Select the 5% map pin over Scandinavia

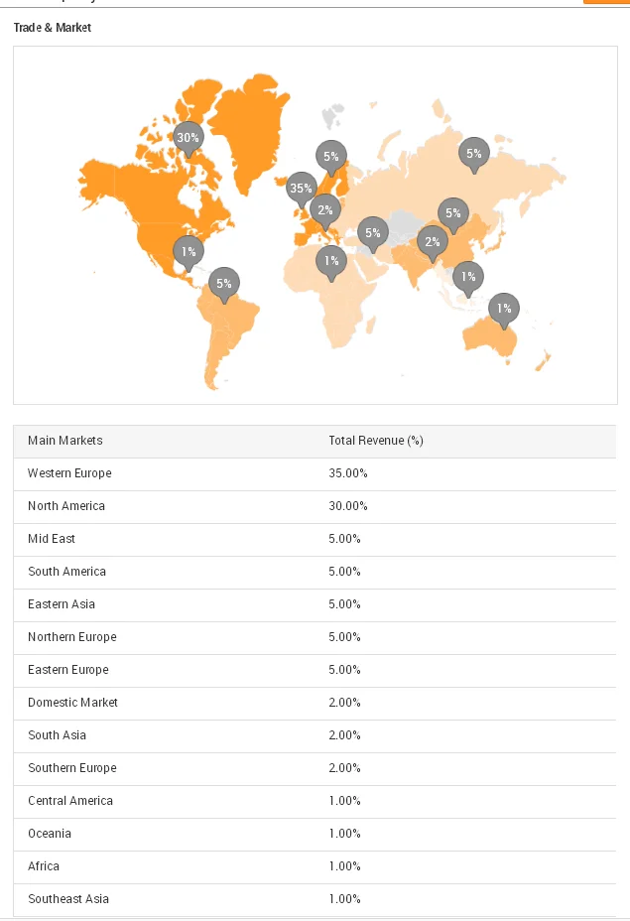(x=330, y=156)
